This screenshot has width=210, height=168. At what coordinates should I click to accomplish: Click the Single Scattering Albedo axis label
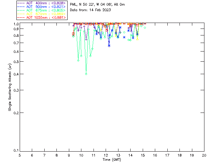pos(10,87)
